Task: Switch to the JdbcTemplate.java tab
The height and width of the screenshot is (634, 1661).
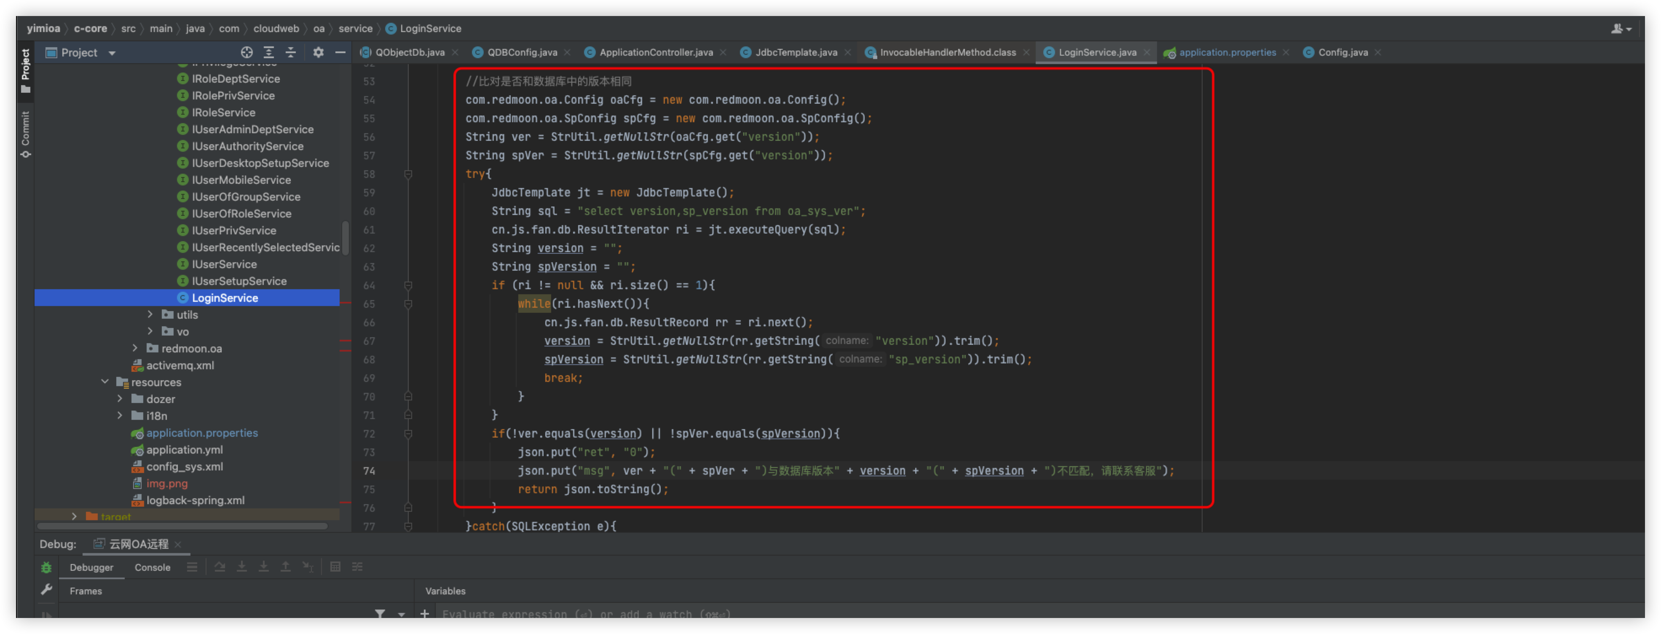Action: tap(796, 53)
